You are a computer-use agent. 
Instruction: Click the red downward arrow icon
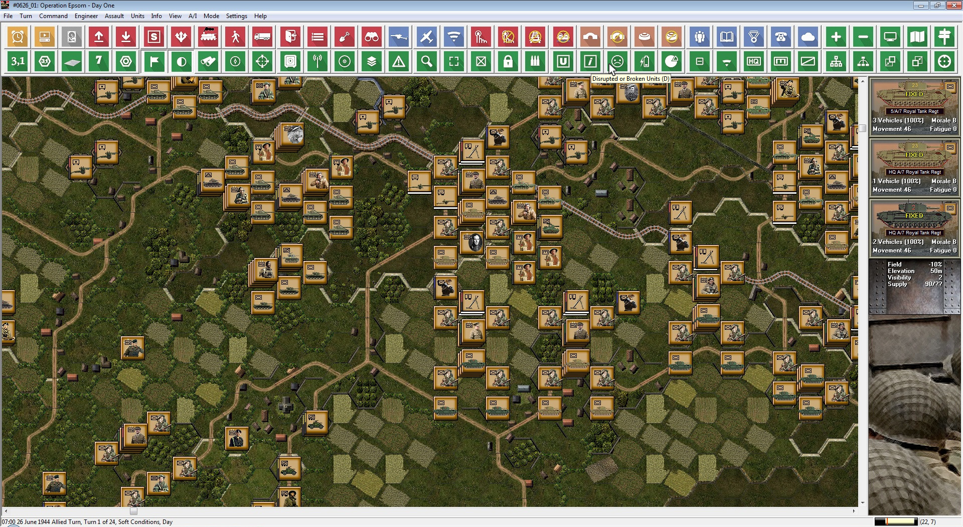pyautogui.click(x=126, y=37)
